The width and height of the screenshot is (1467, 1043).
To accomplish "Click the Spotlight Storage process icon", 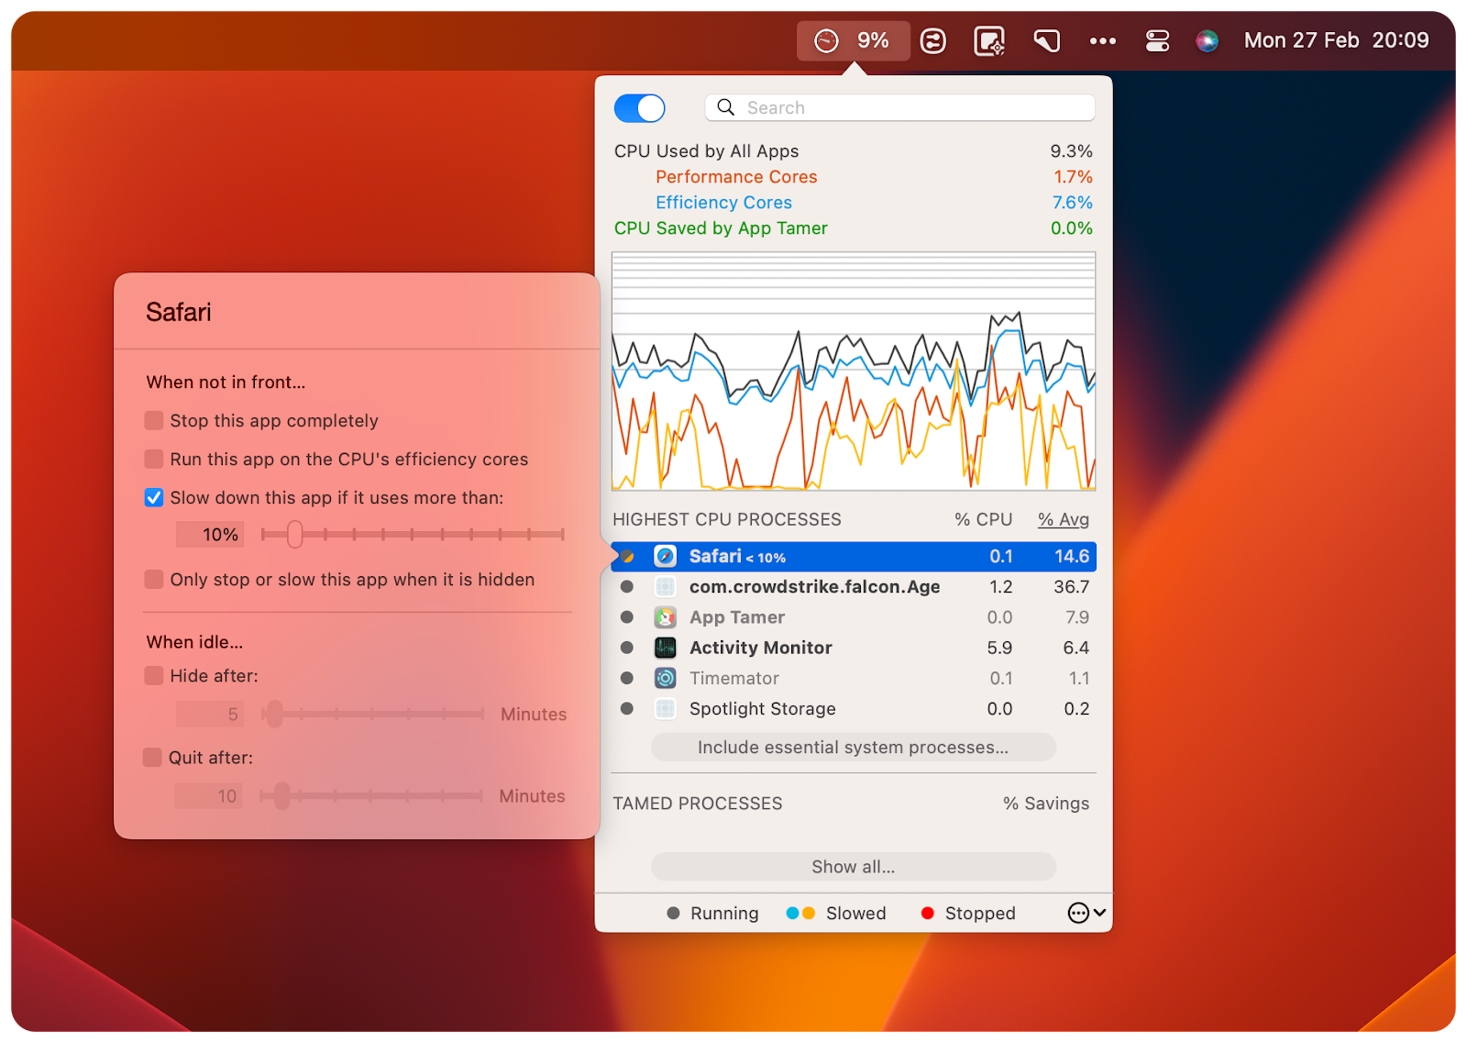I will (665, 708).
